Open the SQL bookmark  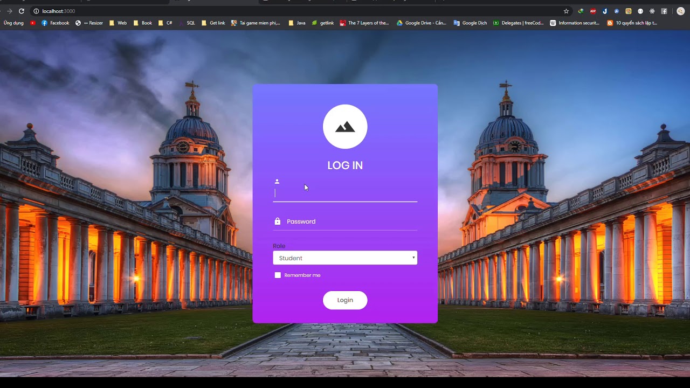tap(187, 23)
